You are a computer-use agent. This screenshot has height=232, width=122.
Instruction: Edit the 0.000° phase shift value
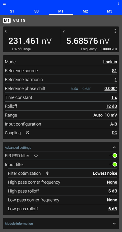click(111, 89)
